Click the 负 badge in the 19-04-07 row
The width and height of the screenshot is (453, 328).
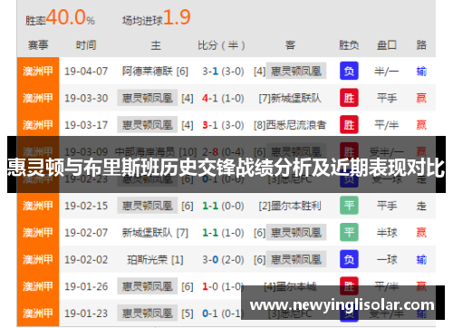tap(349, 71)
